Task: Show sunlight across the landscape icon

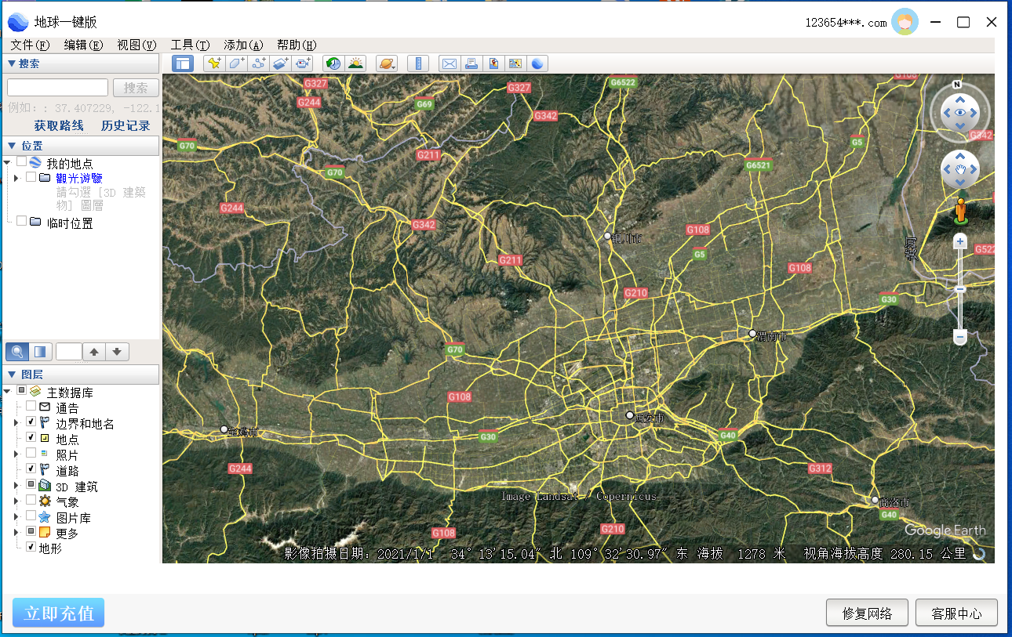Action: (x=355, y=63)
